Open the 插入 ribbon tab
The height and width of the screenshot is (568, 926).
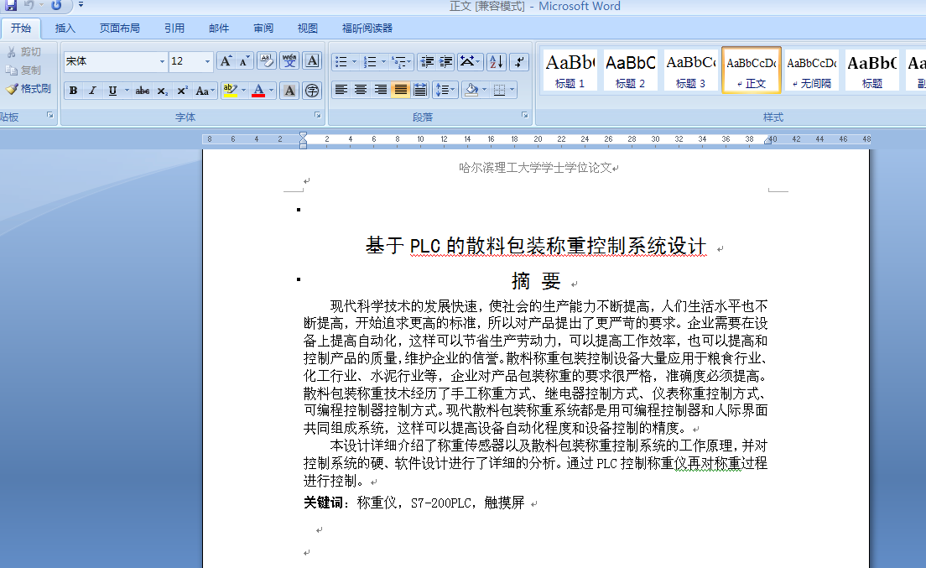click(x=65, y=28)
